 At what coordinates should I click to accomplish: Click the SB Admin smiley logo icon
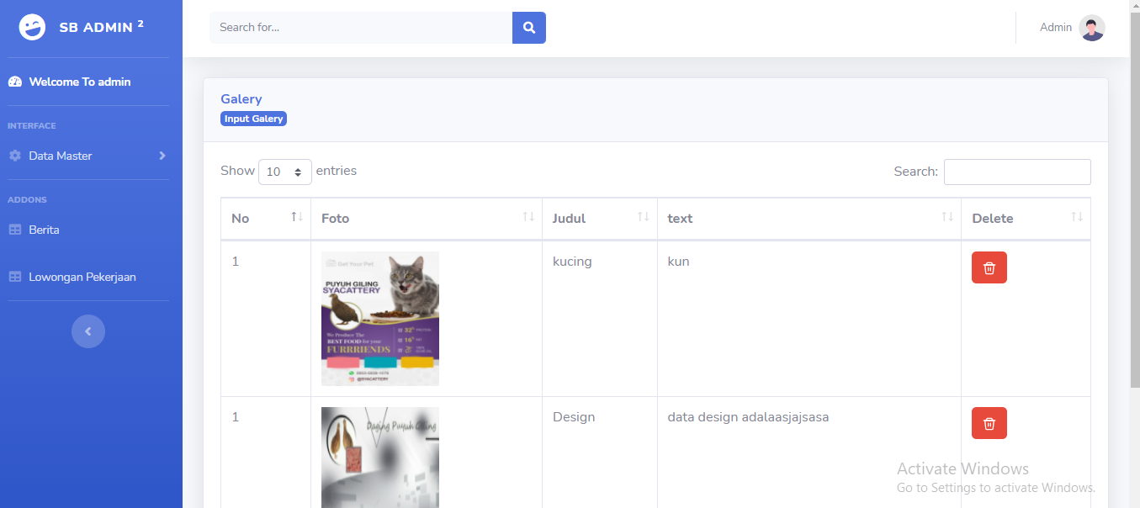point(32,28)
